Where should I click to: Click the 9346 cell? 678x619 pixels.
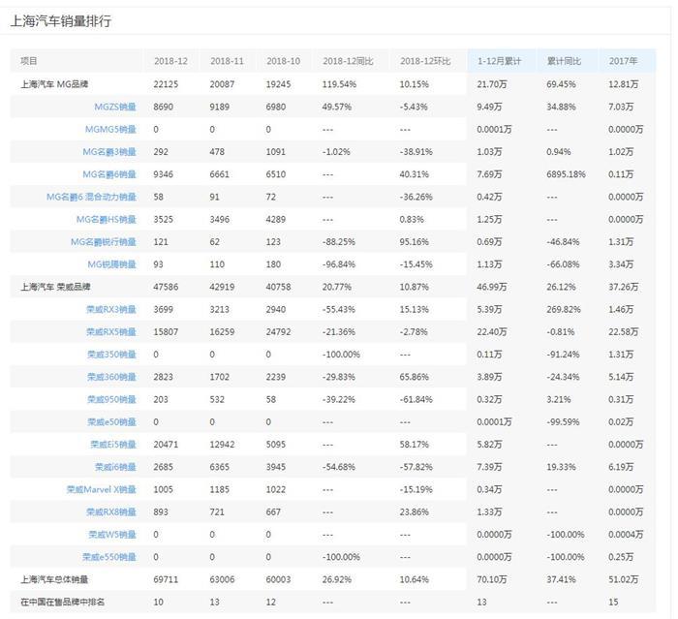pyautogui.click(x=163, y=174)
